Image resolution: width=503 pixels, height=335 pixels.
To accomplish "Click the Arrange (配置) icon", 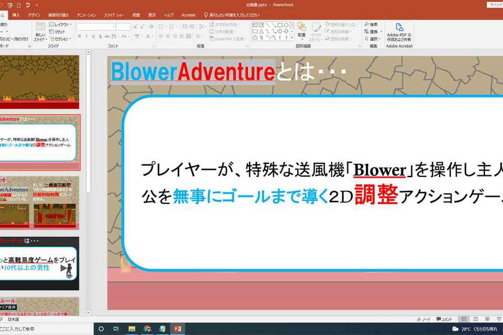I will (x=301, y=30).
